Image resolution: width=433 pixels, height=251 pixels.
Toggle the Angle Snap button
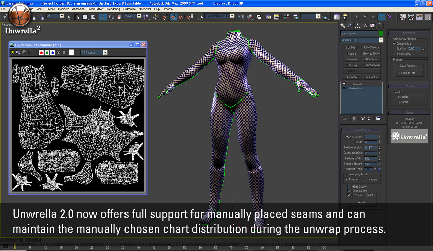[174, 17]
